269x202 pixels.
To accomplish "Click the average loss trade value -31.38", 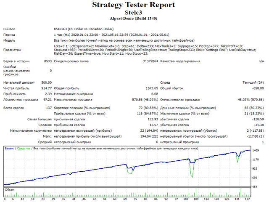I will coord(259,125).
